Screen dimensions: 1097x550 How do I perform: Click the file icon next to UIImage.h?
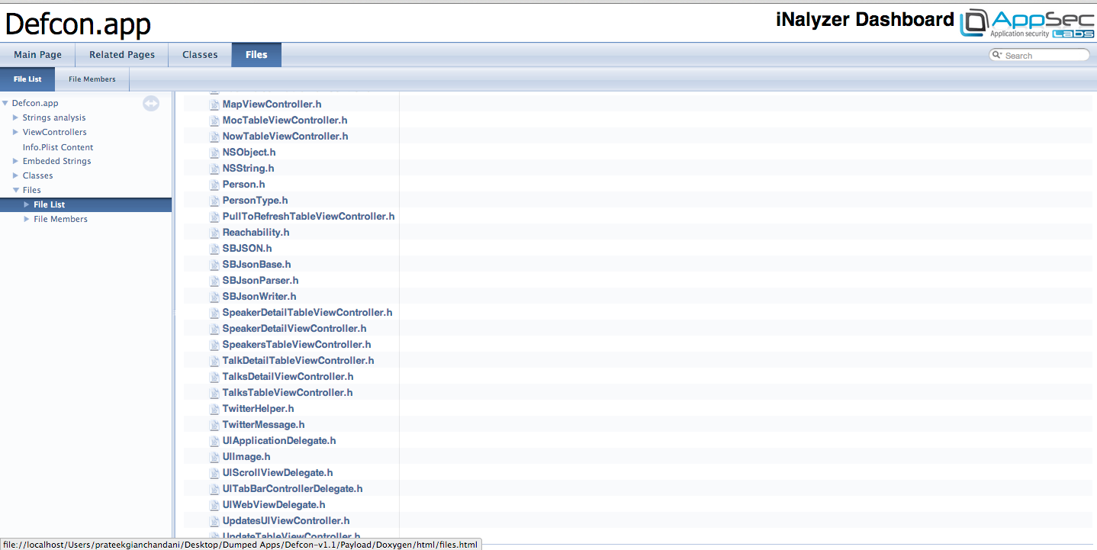point(214,457)
